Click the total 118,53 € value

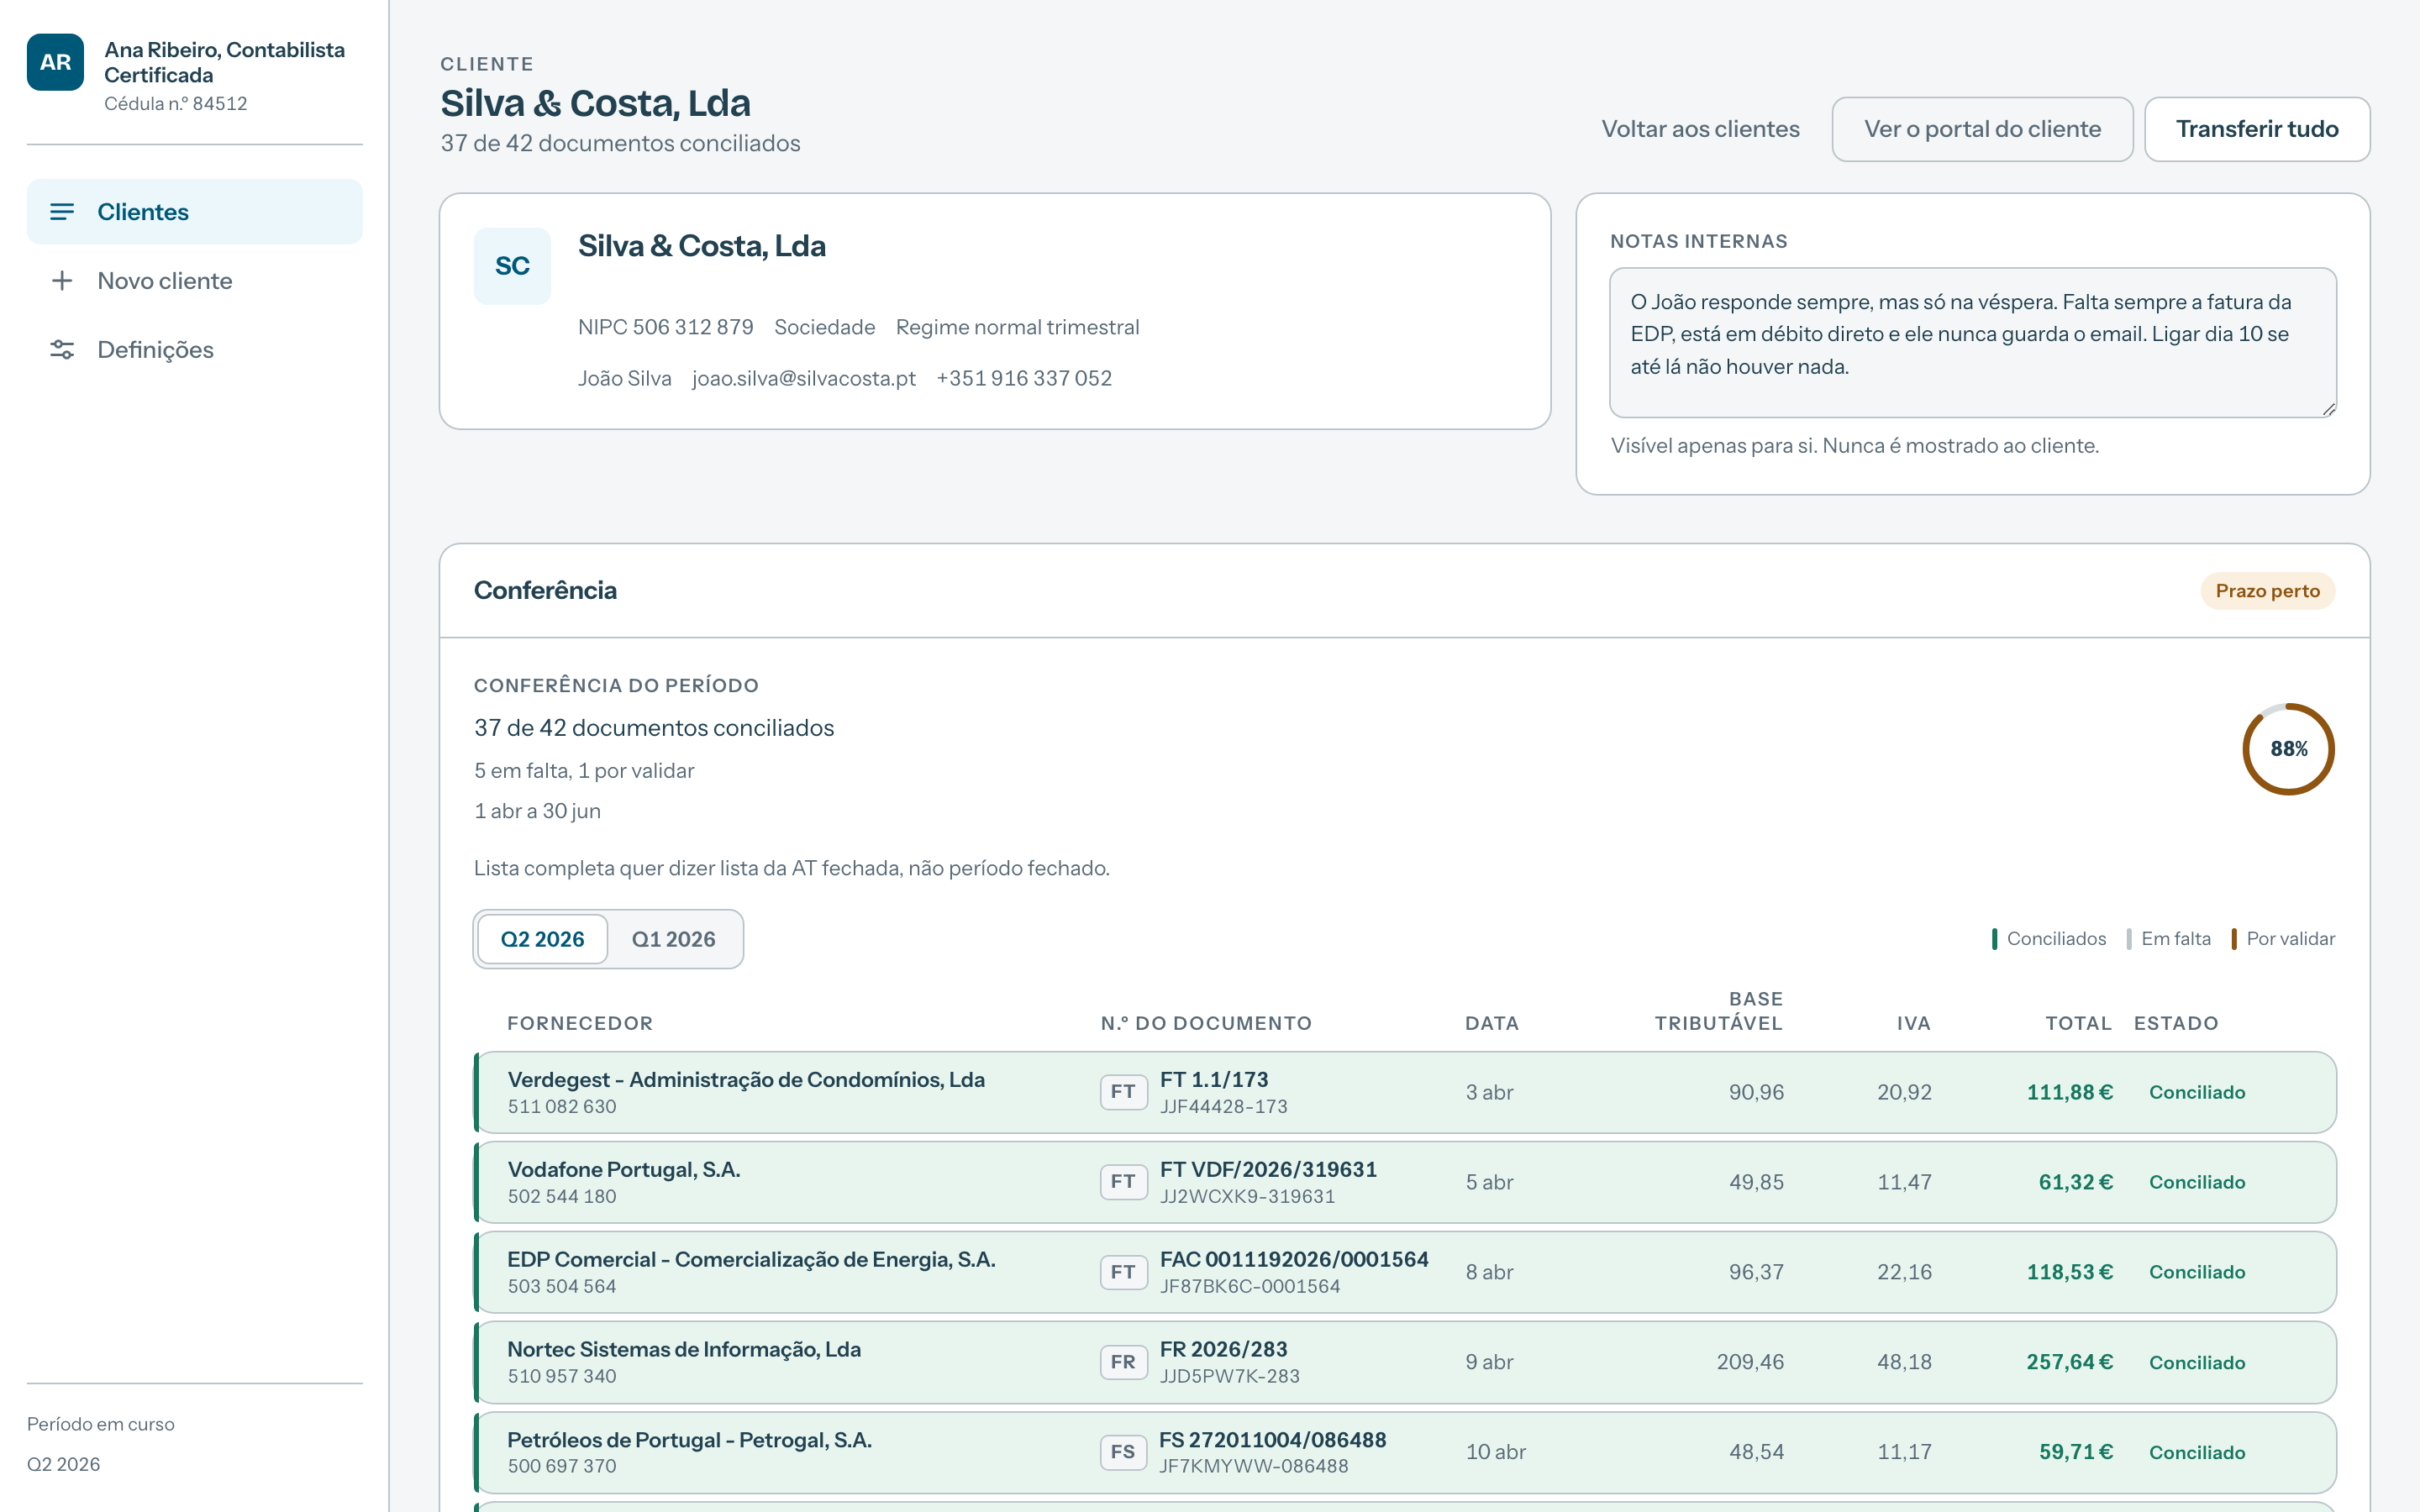tap(2069, 1272)
